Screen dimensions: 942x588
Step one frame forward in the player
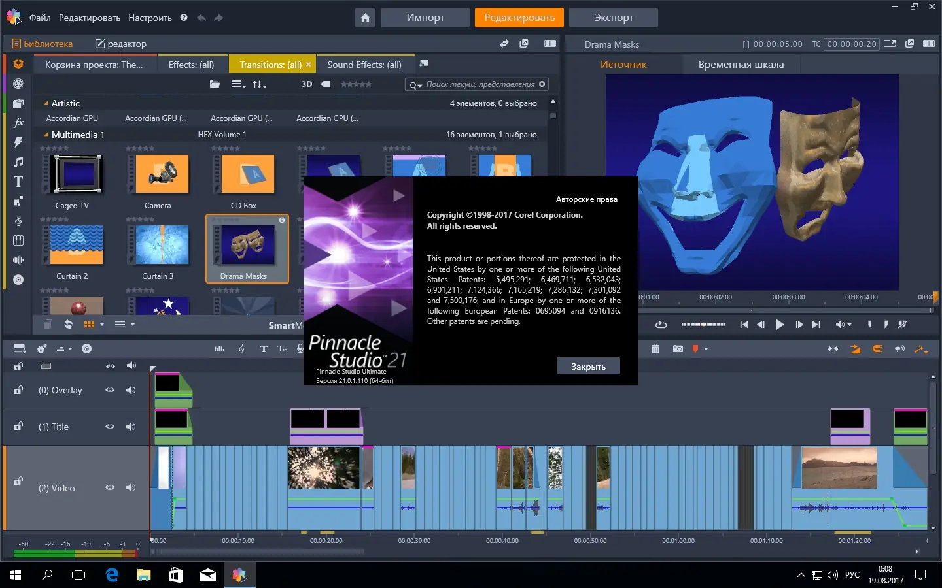799,325
